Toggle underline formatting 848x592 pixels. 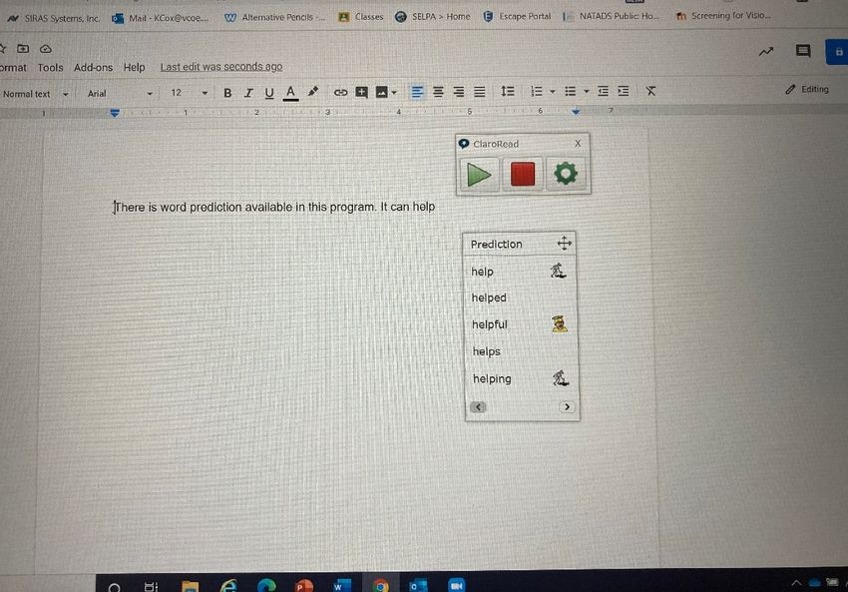268,93
